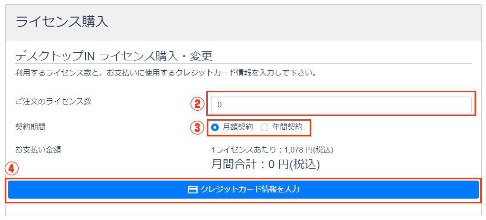
Task: Click the 月間合計:0 円(税込) total text
Action: pyautogui.click(x=265, y=164)
